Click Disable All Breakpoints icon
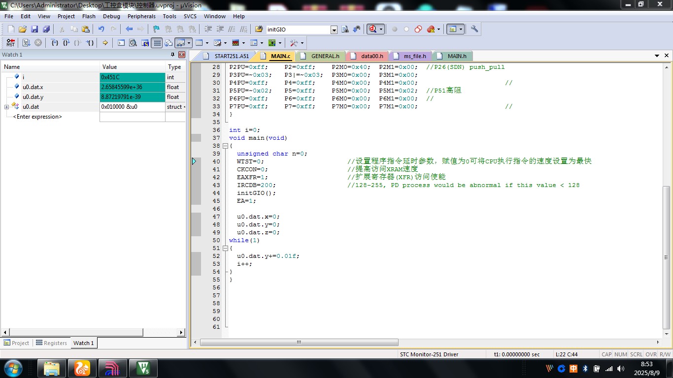Viewport: 673px width, 378px height. 418,29
